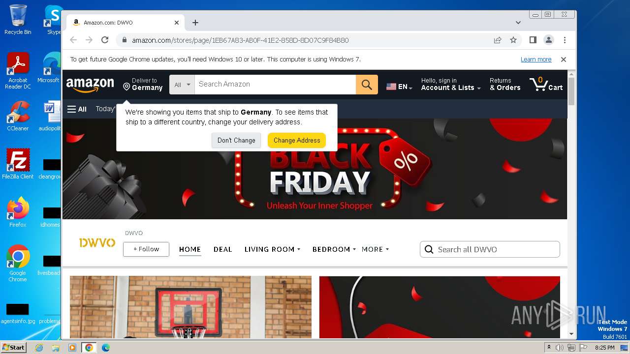Open media player taskbar icon

click(x=72, y=348)
